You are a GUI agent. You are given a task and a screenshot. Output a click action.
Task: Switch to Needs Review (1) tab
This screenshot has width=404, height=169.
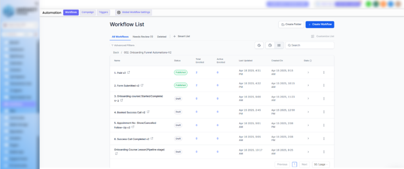(x=143, y=37)
